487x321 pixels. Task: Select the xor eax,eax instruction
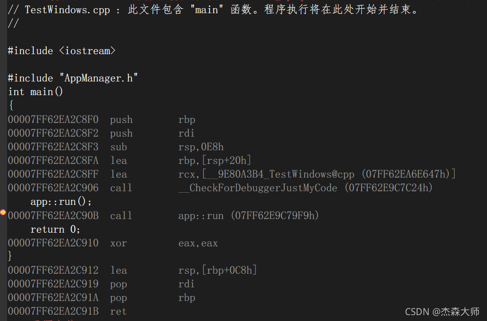[x=113, y=243]
